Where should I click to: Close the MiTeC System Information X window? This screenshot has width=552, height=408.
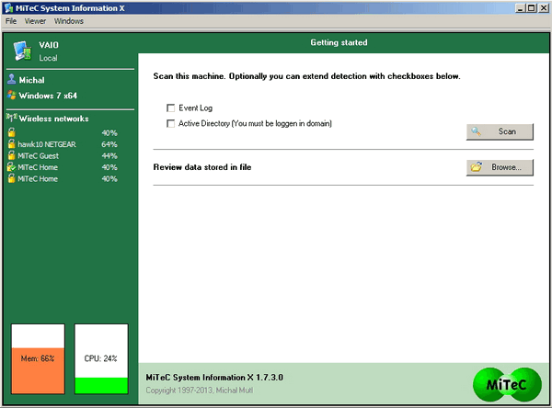point(544,8)
